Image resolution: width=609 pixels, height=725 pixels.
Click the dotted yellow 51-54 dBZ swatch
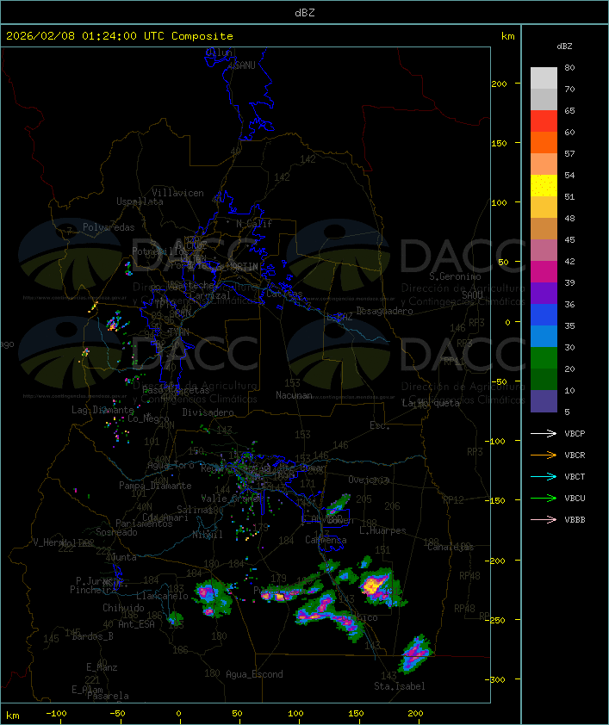click(544, 186)
